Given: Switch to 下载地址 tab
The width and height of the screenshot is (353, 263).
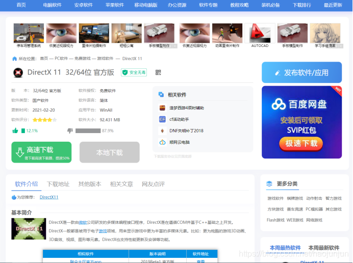Looking at the screenshot, I should [x=58, y=184].
